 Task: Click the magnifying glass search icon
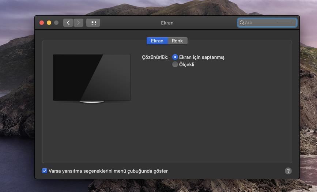click(242, 23)
